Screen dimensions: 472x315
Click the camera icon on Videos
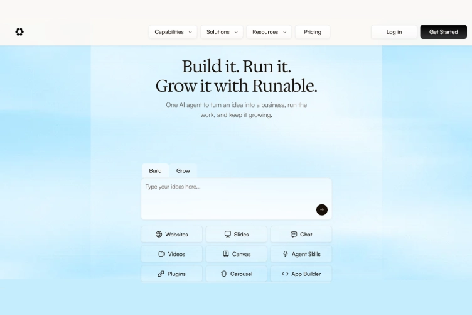coord(162,254)
